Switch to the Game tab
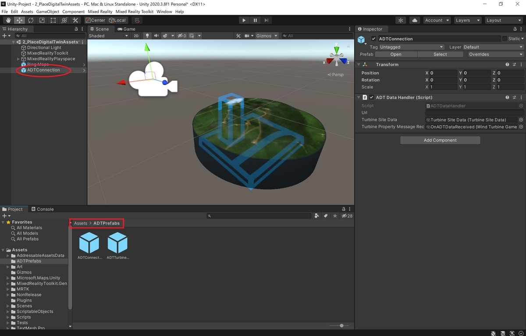 click(126, 29)
